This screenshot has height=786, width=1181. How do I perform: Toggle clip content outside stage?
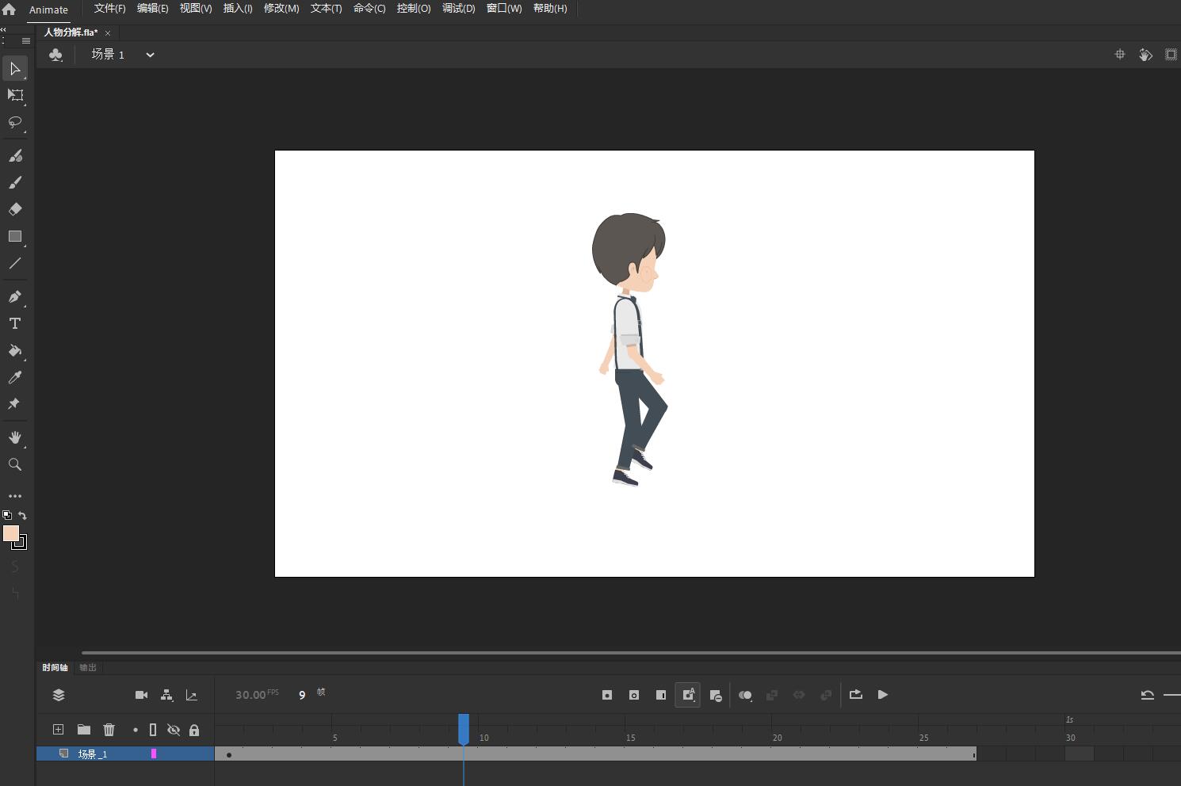[x=1171, y=54]
